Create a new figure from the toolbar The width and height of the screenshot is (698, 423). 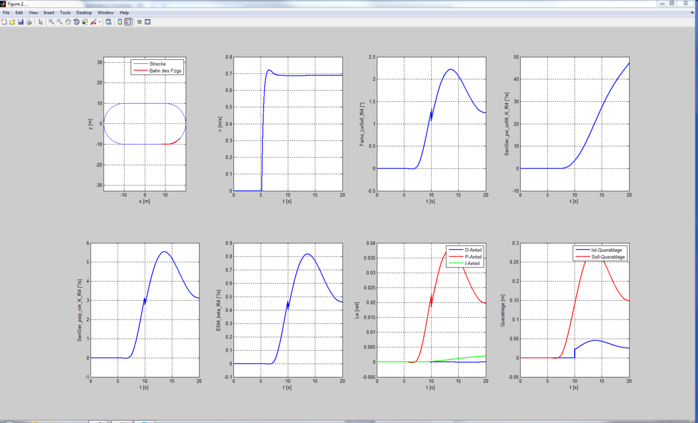pyautogui.click(x=4, y=22)
